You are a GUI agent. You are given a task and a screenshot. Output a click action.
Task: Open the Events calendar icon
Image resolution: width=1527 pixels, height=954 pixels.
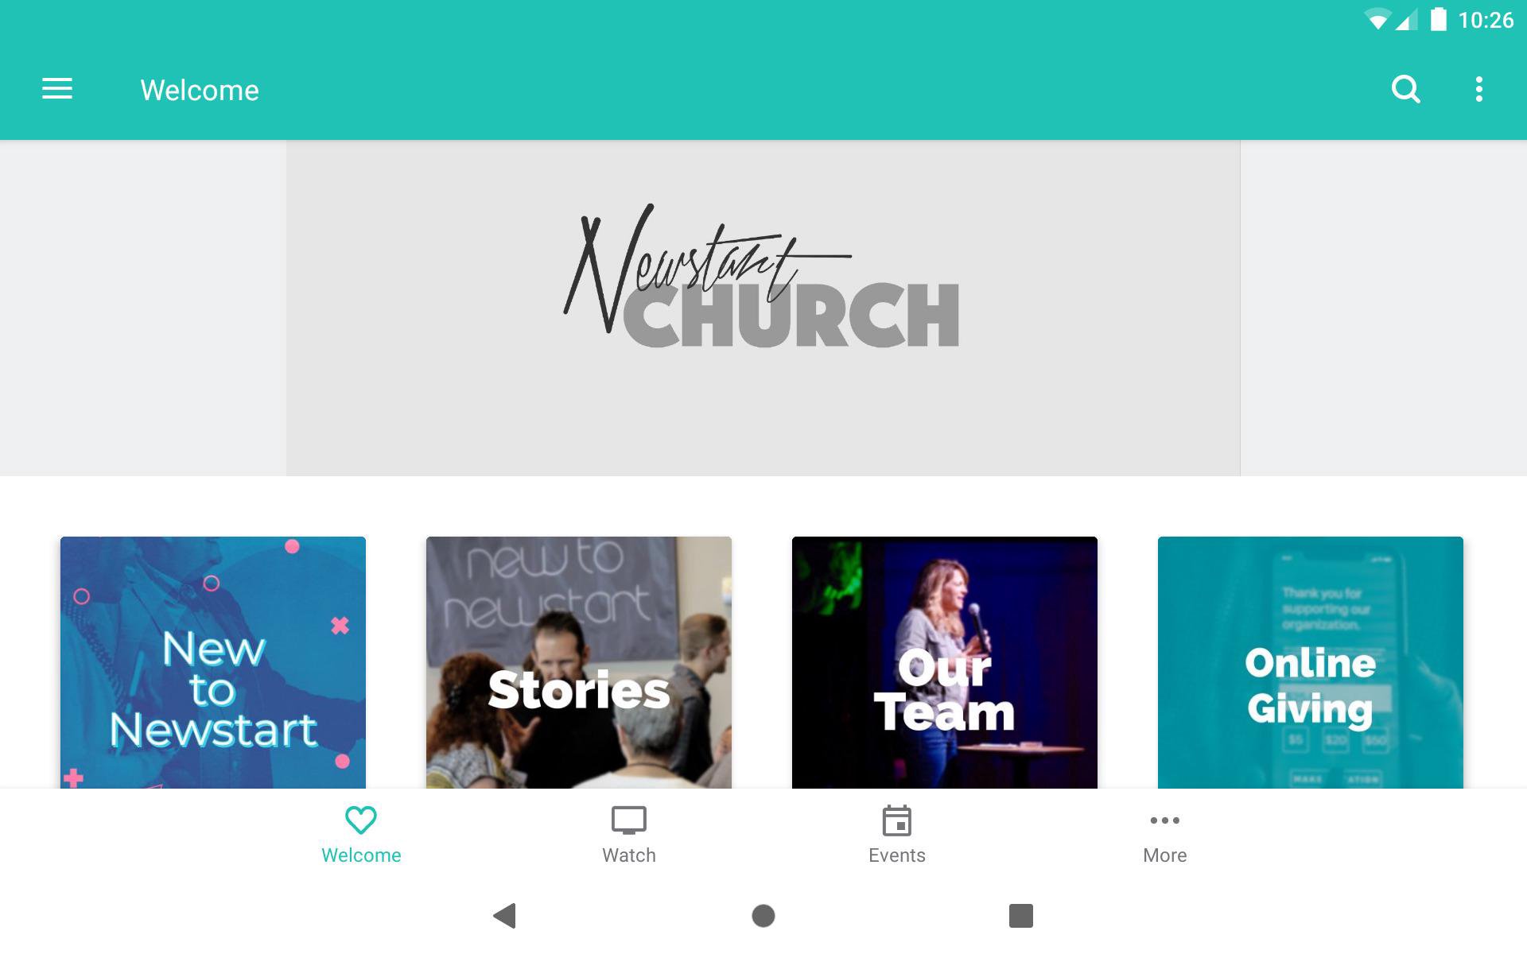(x=897, y=820)
